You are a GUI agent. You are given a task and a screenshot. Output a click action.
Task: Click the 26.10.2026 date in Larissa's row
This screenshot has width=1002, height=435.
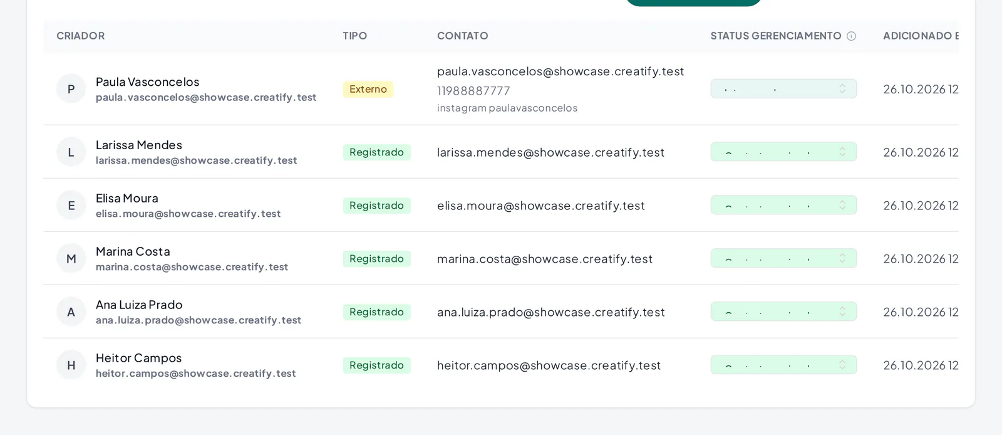coord(921,152)
